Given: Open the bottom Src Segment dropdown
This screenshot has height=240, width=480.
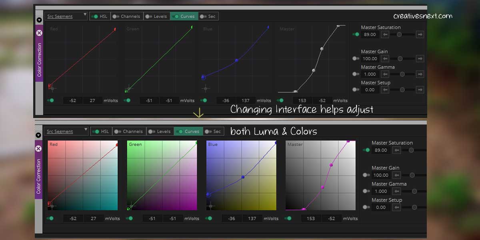Looking at the screenshot, I should click(x=66, y=131).
